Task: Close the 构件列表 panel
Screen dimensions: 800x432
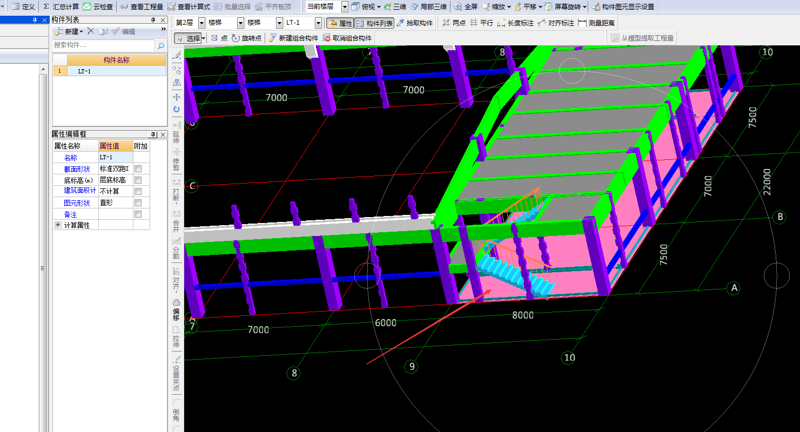Action: click(163, 20)
